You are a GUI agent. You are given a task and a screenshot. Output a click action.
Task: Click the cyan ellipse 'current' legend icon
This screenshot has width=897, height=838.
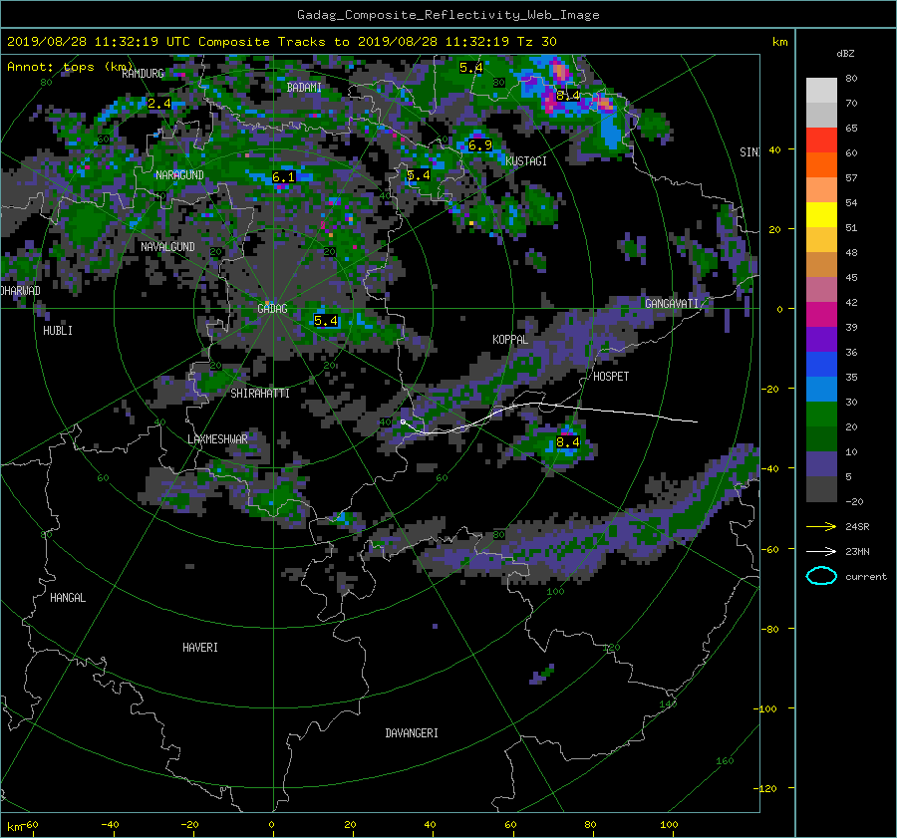coord(821,576)
